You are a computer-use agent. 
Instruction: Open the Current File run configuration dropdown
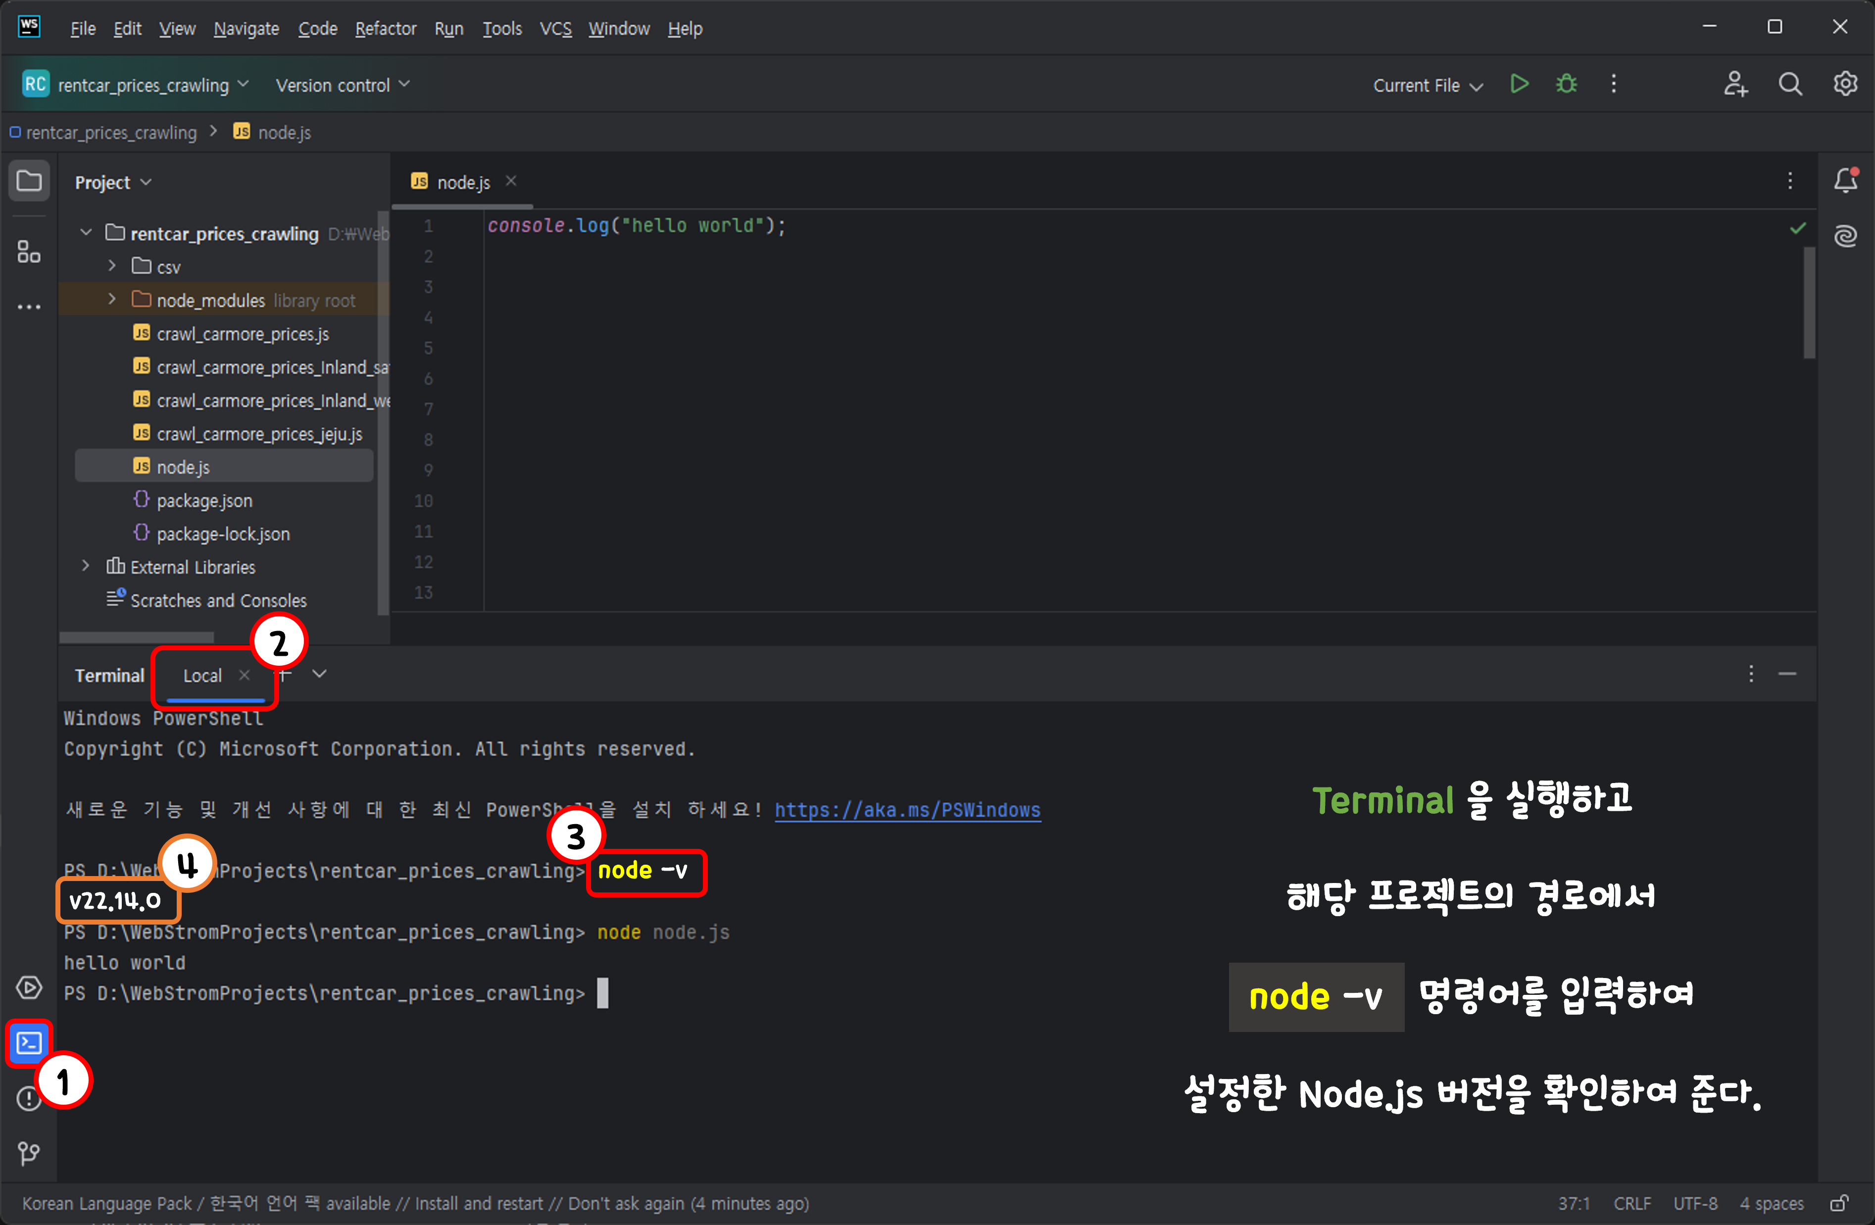click(1428, 86)
